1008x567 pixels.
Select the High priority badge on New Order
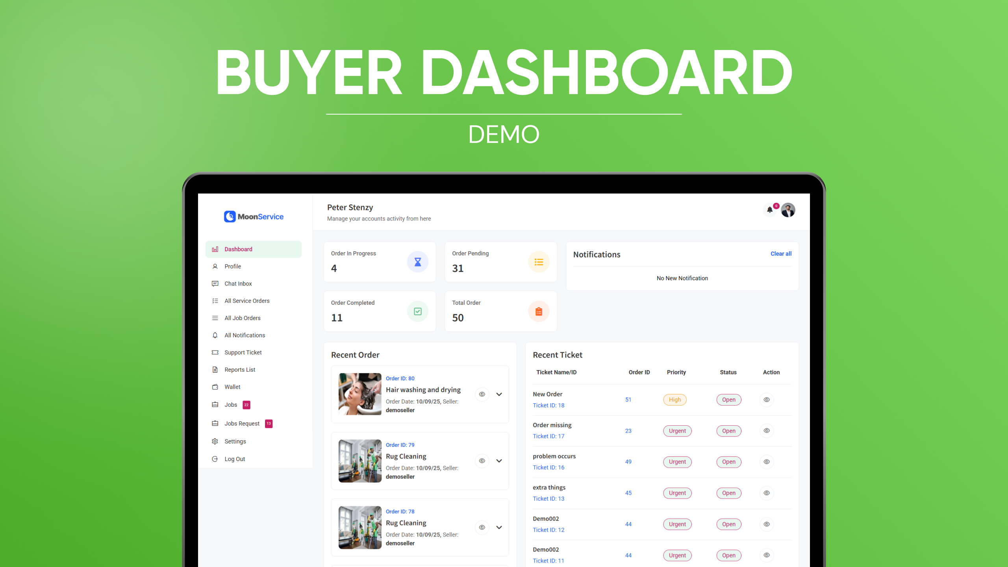tap(674, 399)
